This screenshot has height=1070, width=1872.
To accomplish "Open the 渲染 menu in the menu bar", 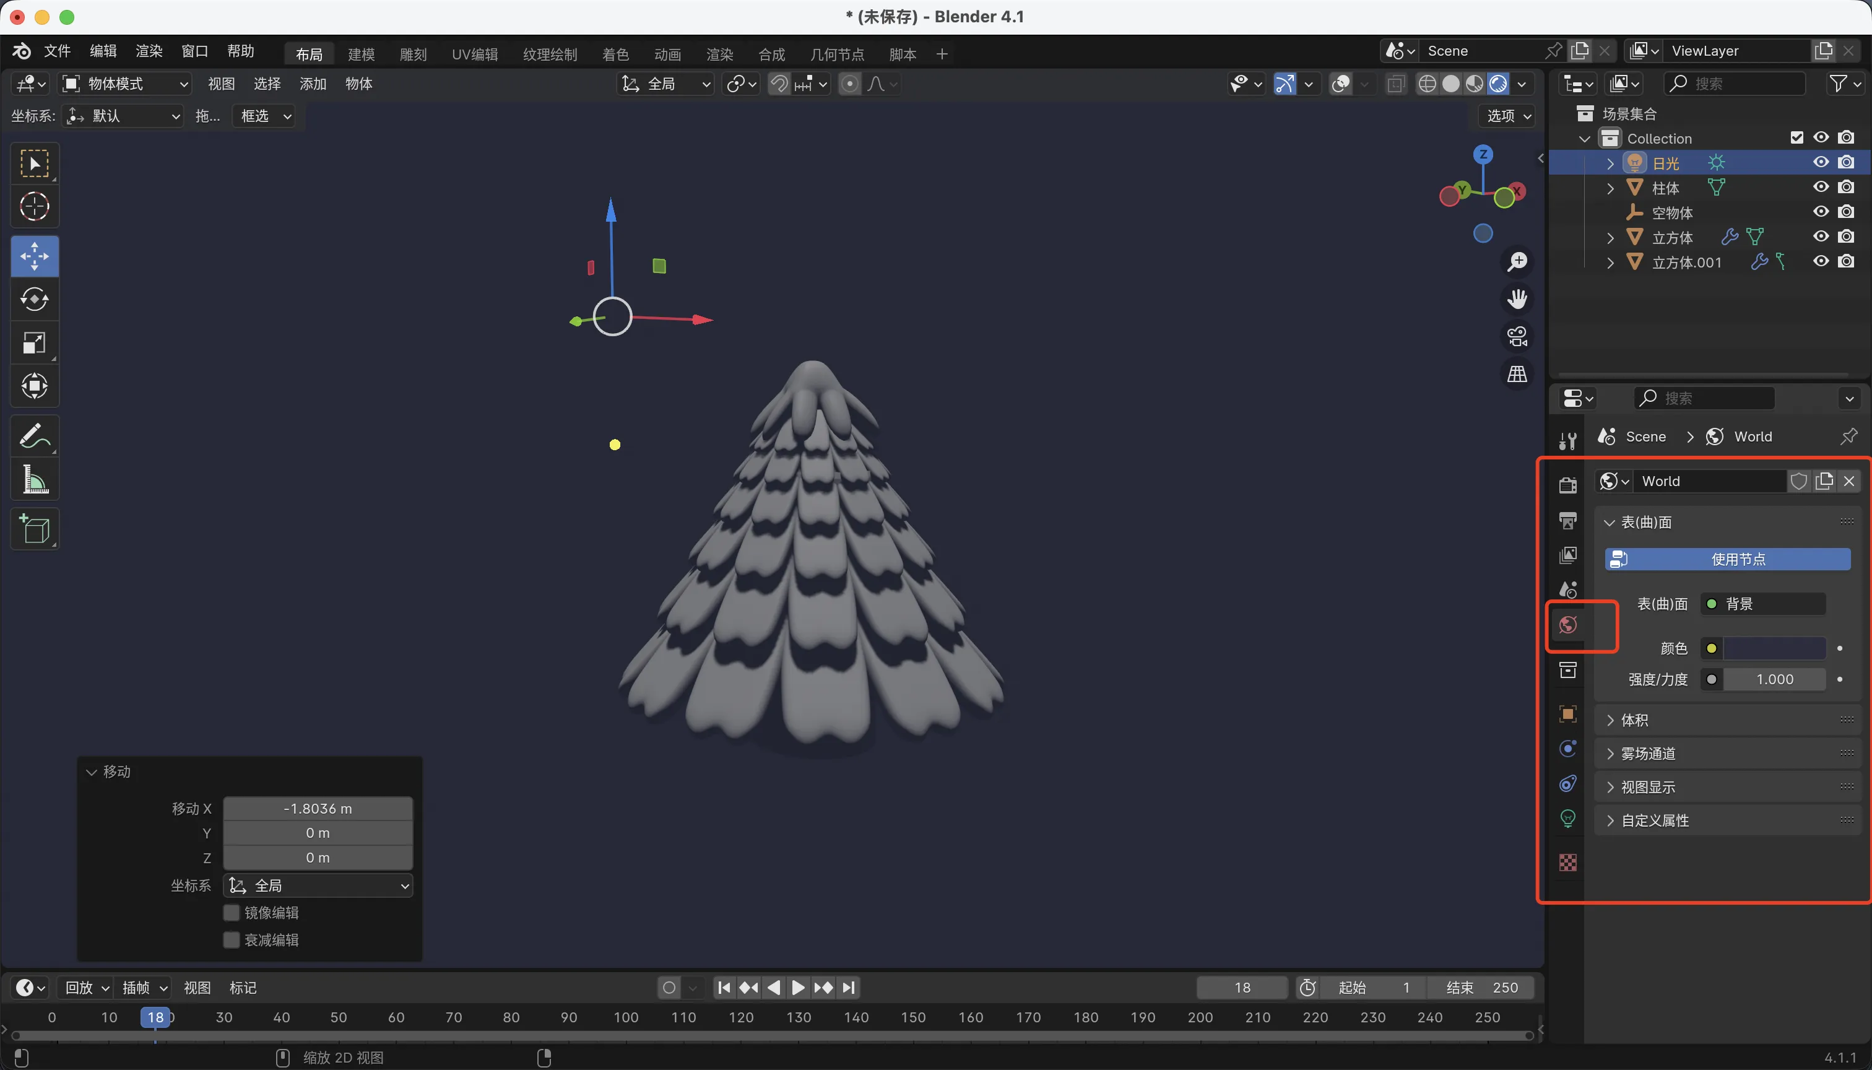I will pyautogui.click(x=149, y=51).
